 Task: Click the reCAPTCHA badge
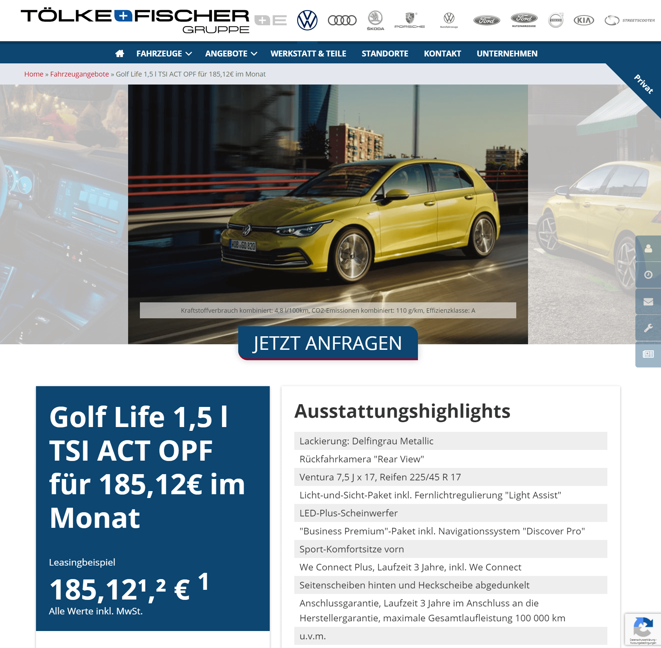(643, 630)
